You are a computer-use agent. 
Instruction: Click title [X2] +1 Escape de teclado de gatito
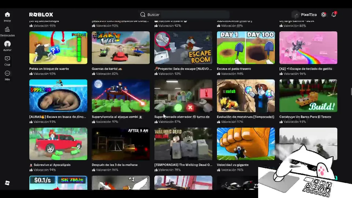[306, 69]
